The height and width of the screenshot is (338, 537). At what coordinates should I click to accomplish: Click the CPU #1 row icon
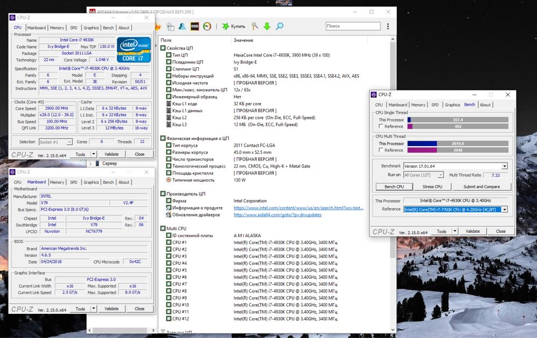[x=168, y=242]
